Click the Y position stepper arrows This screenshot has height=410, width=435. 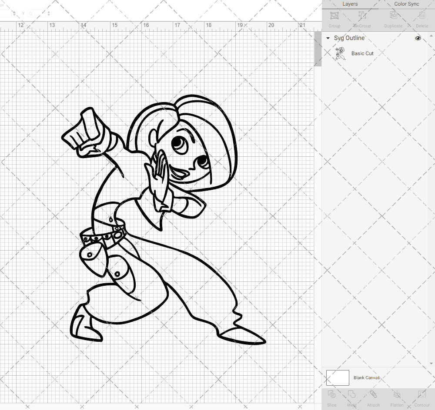tap(49, 13)
